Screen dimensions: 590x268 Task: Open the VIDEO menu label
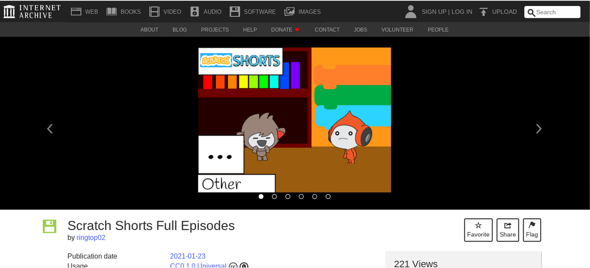[172, 12]
